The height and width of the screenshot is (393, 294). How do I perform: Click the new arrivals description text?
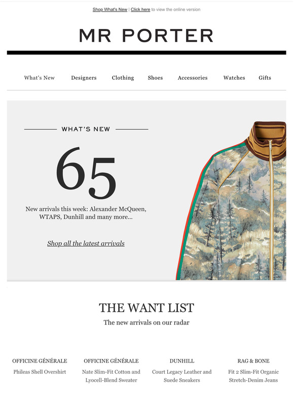point(86,213)
